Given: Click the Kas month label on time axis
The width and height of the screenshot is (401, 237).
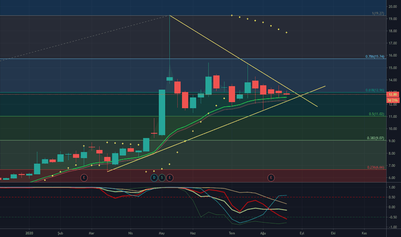Looking at the screenshot, I should (x=364, y=233).
